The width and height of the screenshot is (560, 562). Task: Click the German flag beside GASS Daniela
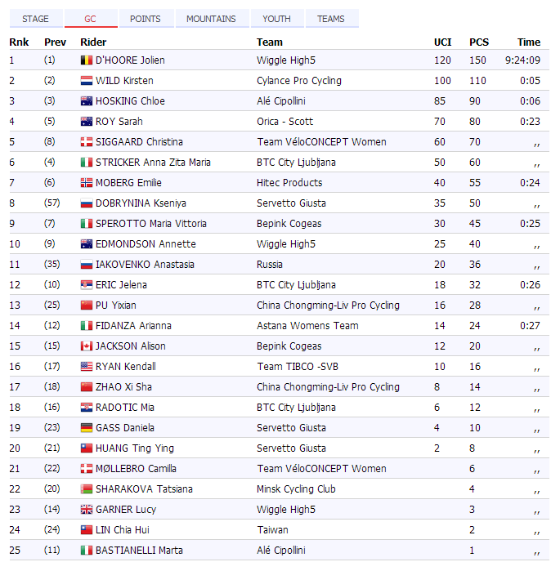click(x=86, y=428)
